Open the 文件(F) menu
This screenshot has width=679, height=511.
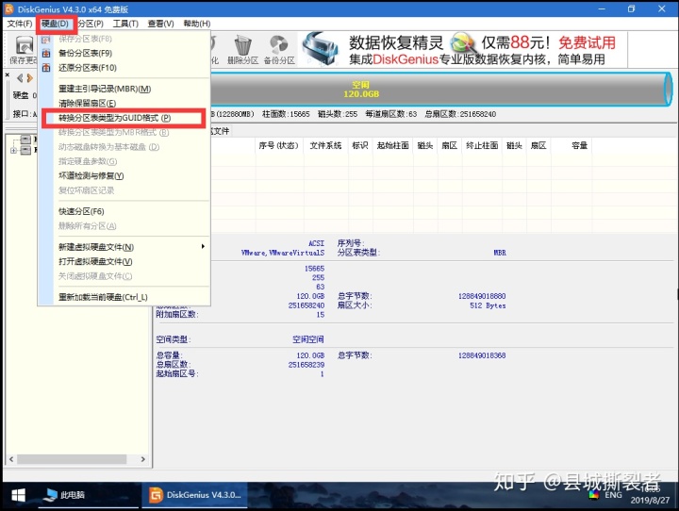20,24
